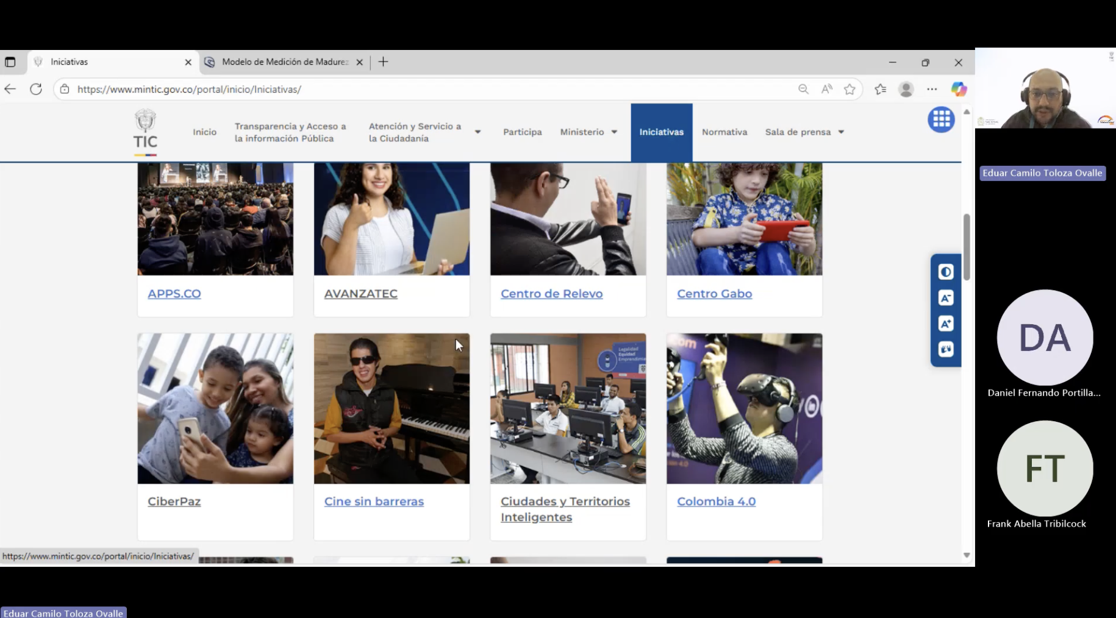The height and width of the screenshot is (618, 1116).
Task: Click the page vertical scrollbar thumb
Action: point(967,247)
